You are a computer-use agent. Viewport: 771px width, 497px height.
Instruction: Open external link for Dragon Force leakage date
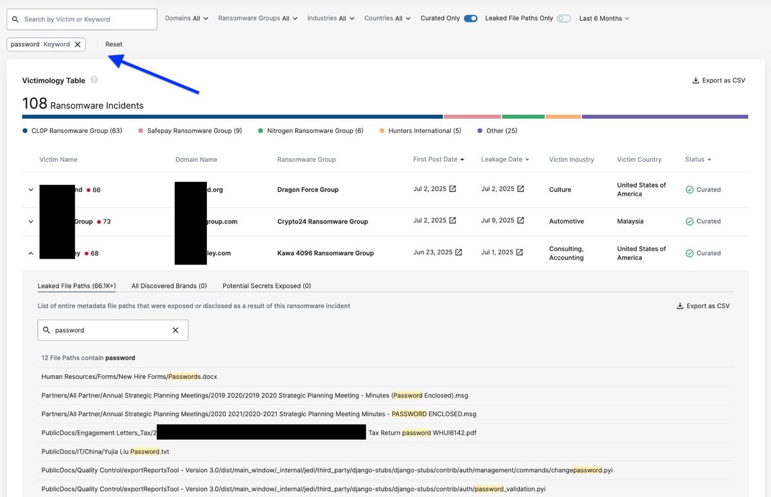[x=520, y=189]
